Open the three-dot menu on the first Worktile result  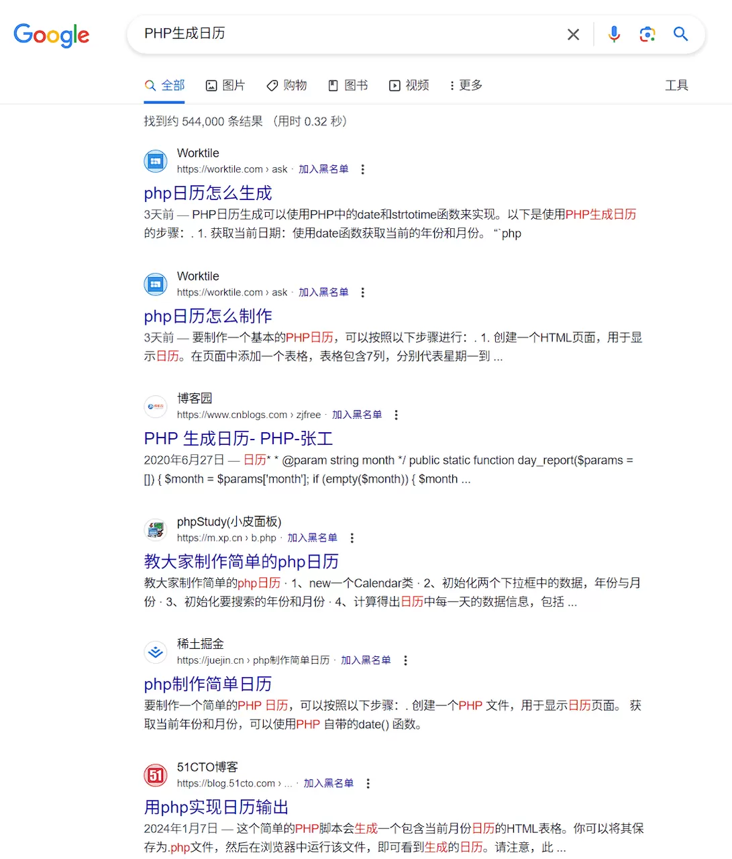(362, 170)
